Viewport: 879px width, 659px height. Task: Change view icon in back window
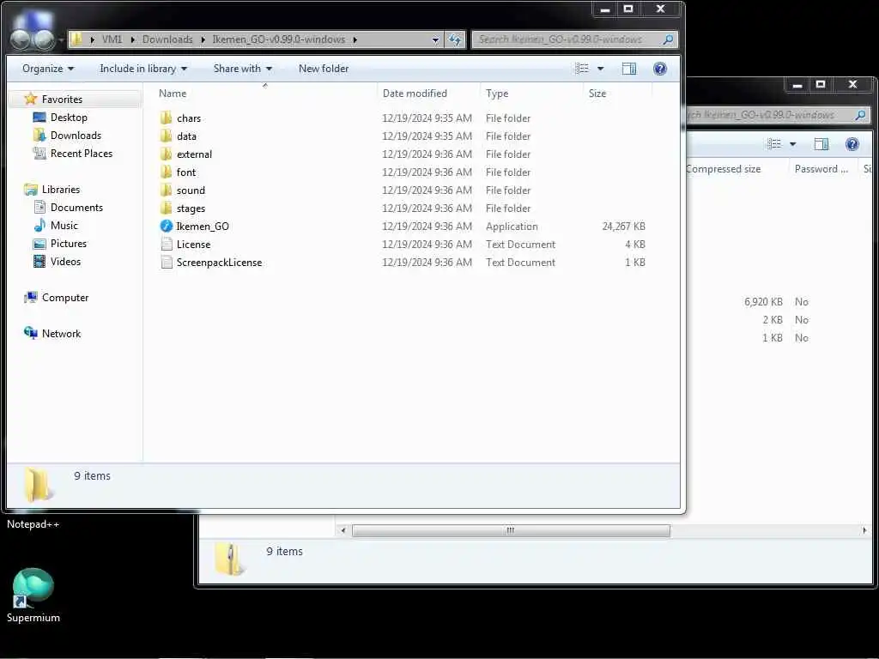(x=774, y=144)
